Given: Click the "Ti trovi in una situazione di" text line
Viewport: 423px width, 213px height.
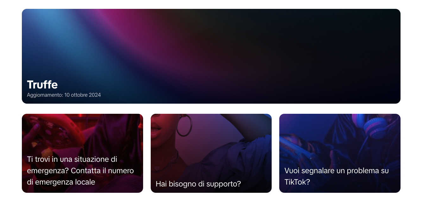Looking at the screenshot, I should pos(72,159).
